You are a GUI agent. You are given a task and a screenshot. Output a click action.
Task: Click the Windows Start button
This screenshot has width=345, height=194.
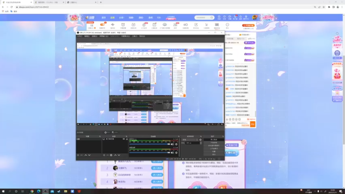coord(3,191)
